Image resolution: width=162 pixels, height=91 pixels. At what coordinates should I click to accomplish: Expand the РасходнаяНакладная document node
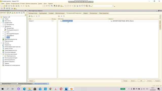point(3,34)
